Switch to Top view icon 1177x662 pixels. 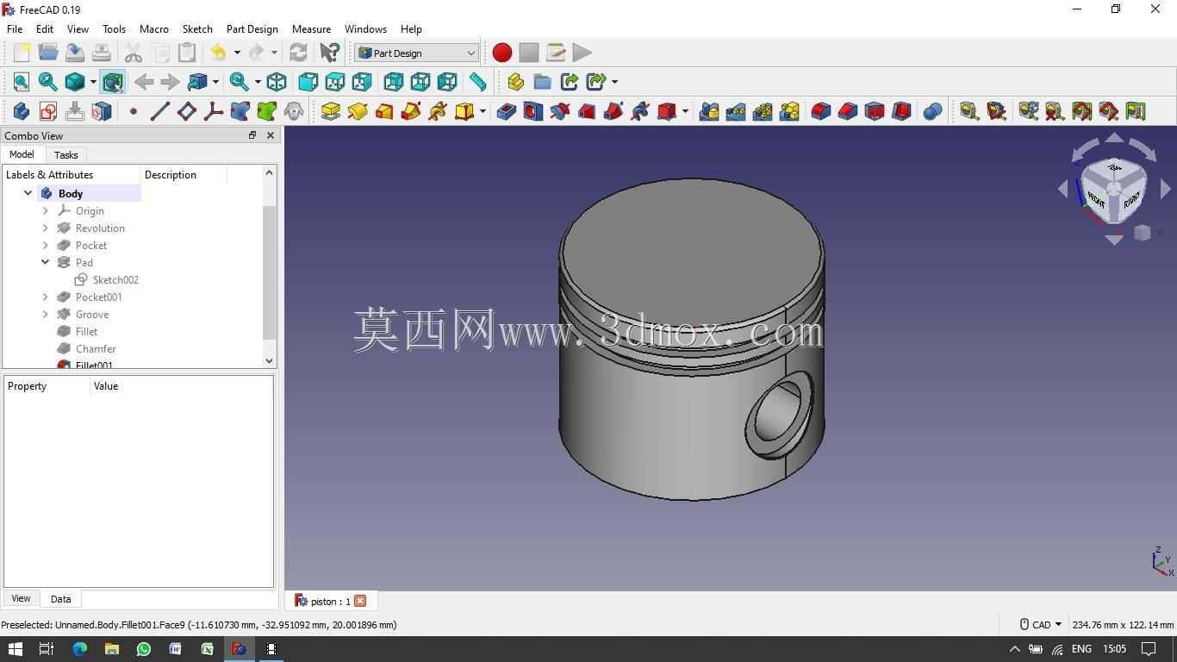point(335,82)
